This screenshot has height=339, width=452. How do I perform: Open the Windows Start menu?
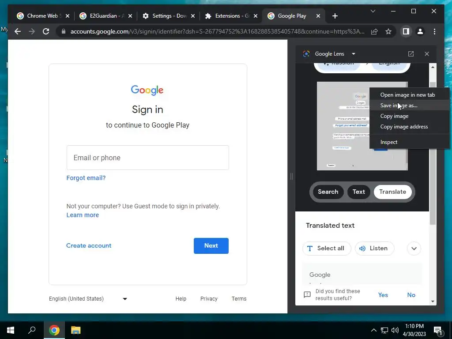(x=11, y=330)
